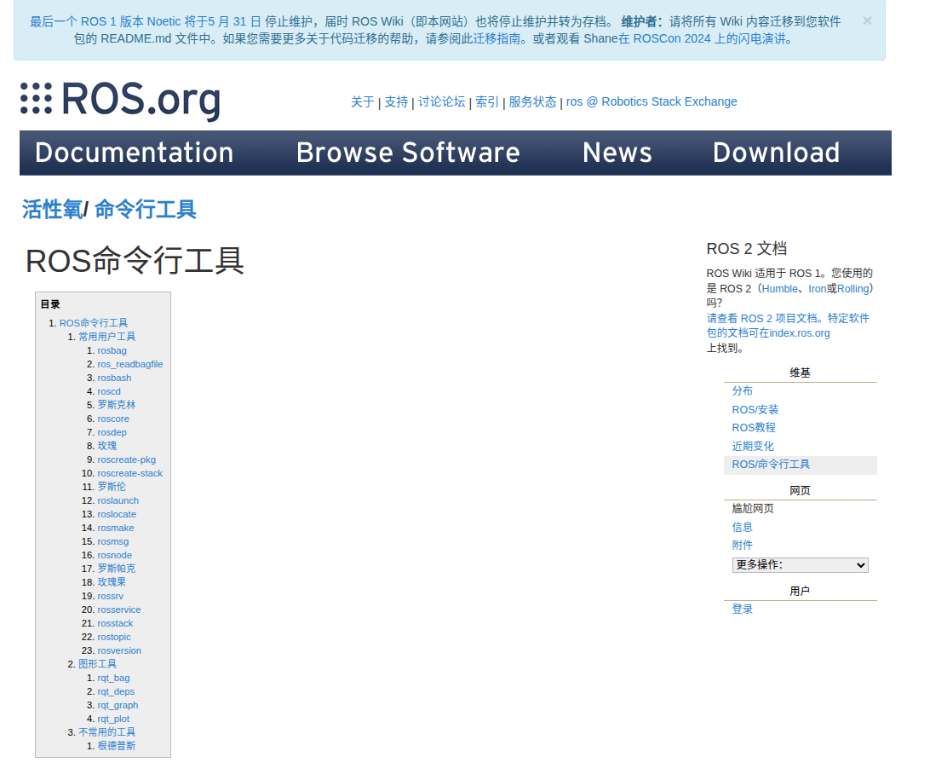Select rosservice in the contents
Screen dimensions: 930x780
click(118, 610)
